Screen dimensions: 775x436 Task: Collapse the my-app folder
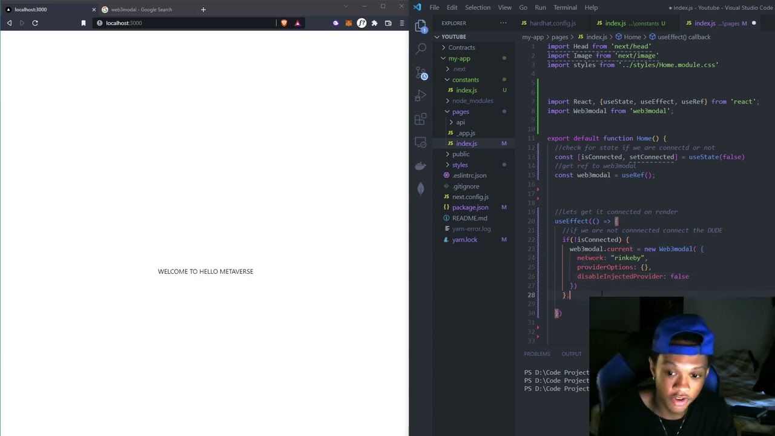click(x=458, y=58)
